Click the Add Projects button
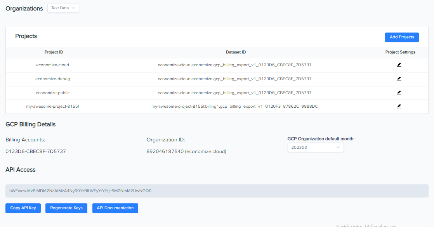The height and width of the screenshot is (227, 434). (x=402, y=37)
